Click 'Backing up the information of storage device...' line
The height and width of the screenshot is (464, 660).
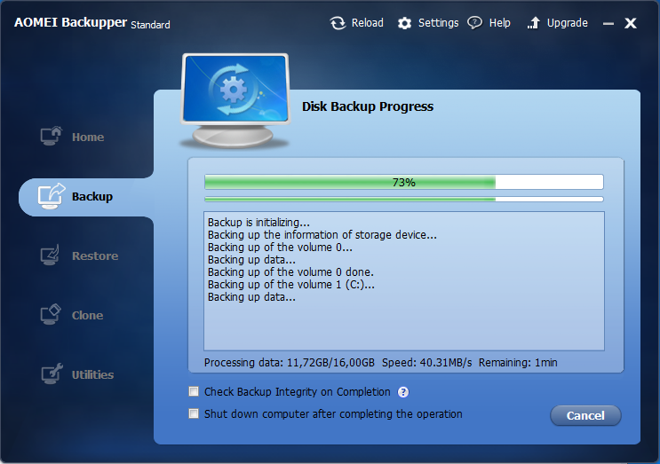(x=322, y=234)
